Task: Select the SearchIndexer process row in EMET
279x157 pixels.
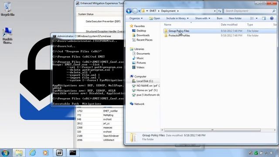Action: 100,136
